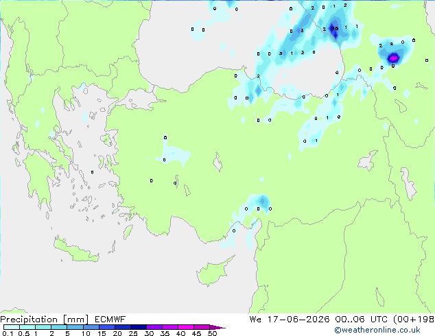Image resolution: width=435 pixels, height=336 pixels.
Task: Click the magenta precipitation maximum on the map
Action: click(393, 58)
